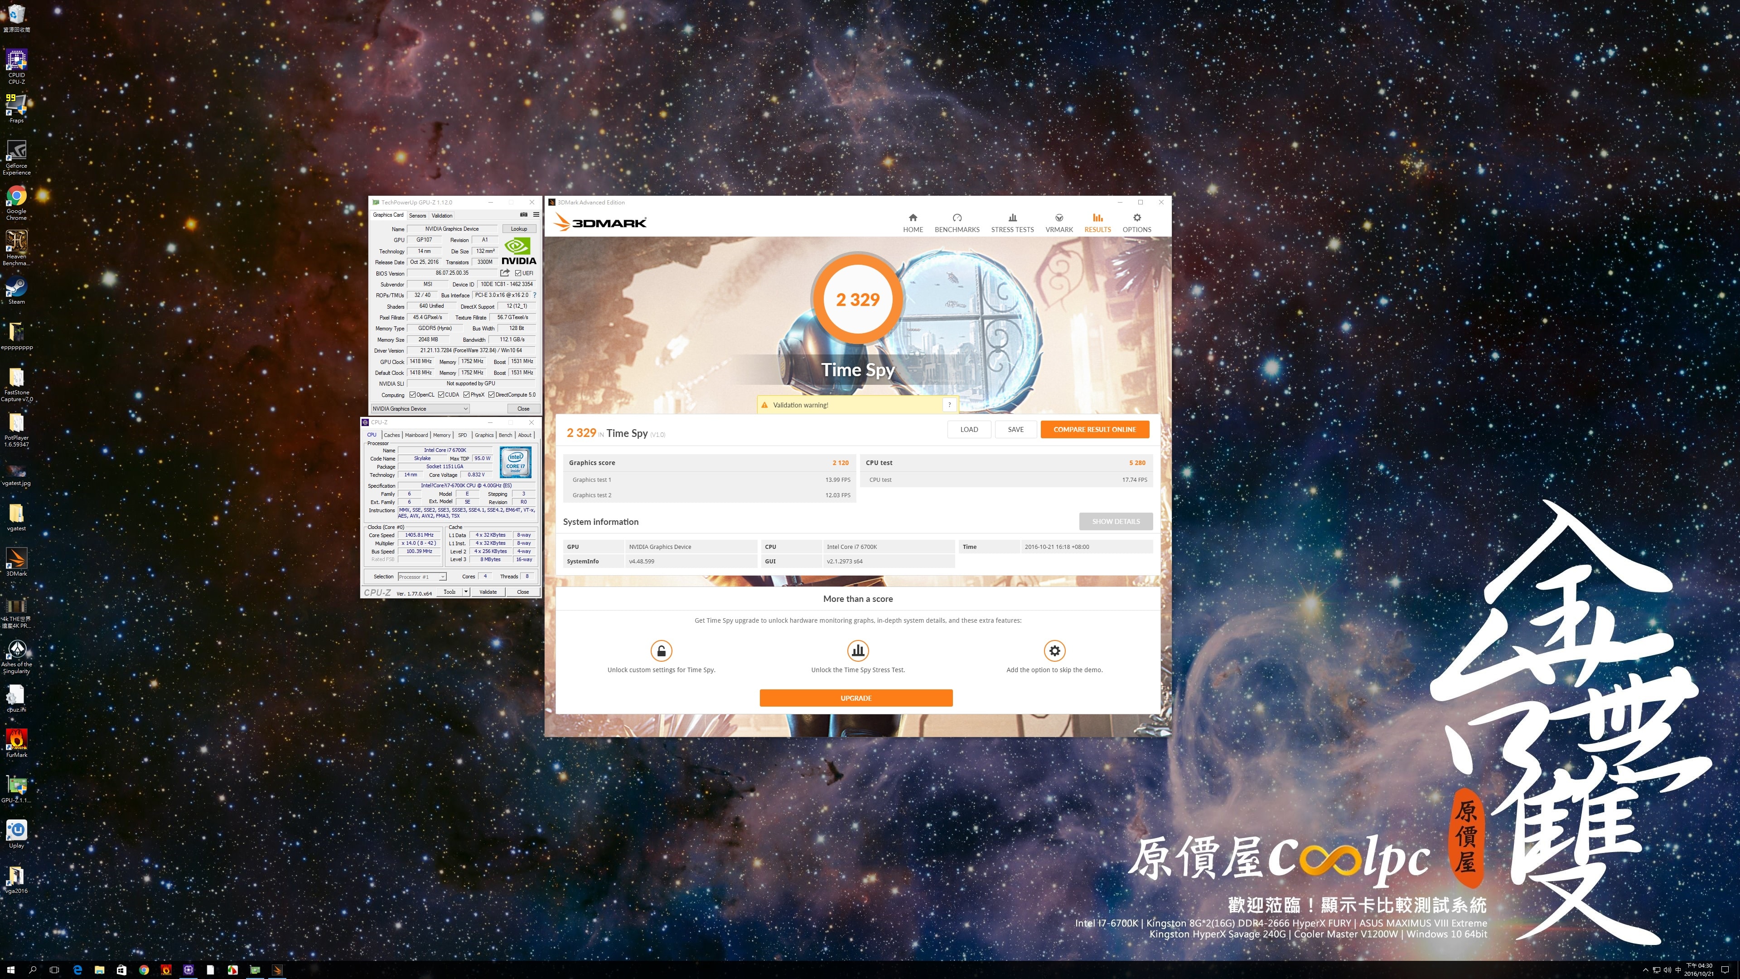Image resolution: width=1740 pixels, height=979 pixels.
Task: Open Ashes of the Singularity desktop icon
Action: tap(16, 656)
